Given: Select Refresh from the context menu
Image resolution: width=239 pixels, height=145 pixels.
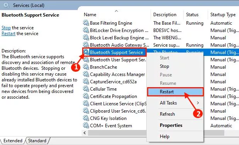Looking at the screenshot, I should pos(167,114).
